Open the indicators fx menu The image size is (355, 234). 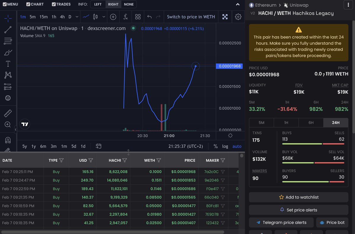coord(125,17)
